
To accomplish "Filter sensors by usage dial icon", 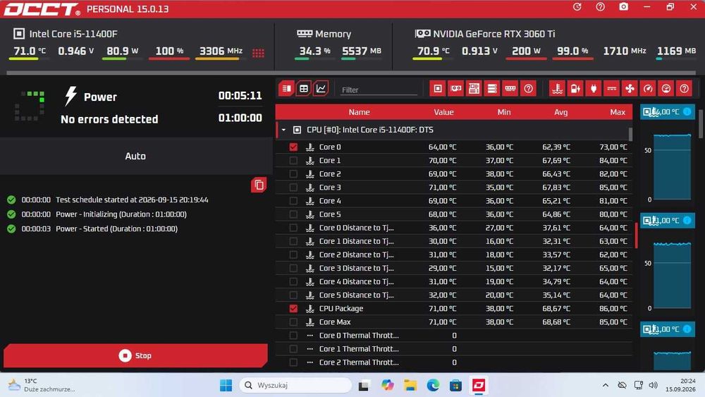I will point(666,89).
